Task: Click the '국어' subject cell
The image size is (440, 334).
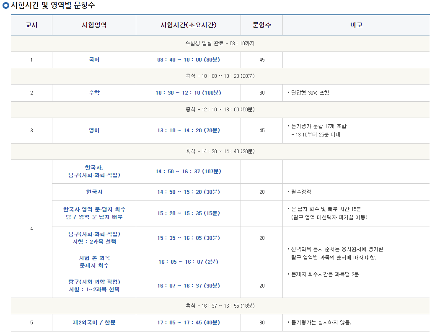Action: point(94,60)
